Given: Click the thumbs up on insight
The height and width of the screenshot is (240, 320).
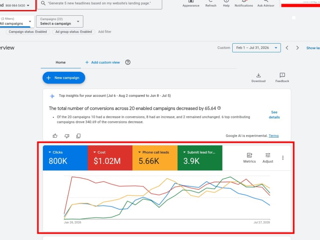Looking at the screenshot, I should 55,136.
